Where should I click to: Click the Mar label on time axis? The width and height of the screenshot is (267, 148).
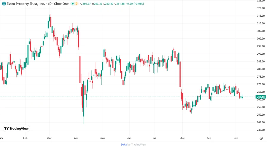coord(49,138)
